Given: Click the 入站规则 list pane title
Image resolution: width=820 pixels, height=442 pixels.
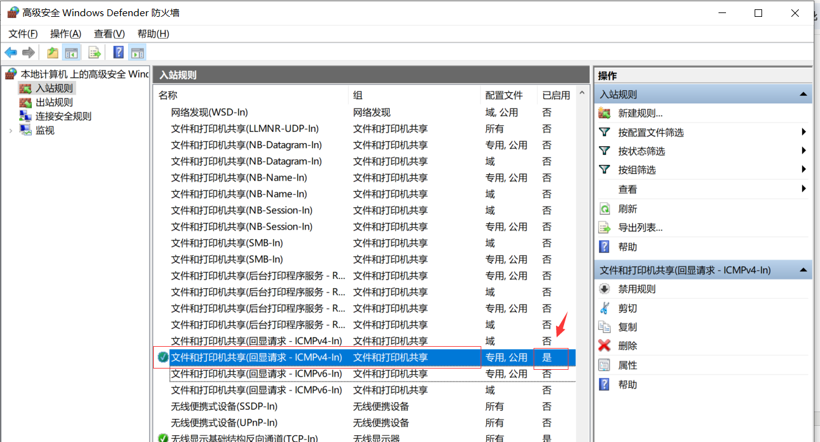Looking at the screenshot, I should tap(178, 75).
